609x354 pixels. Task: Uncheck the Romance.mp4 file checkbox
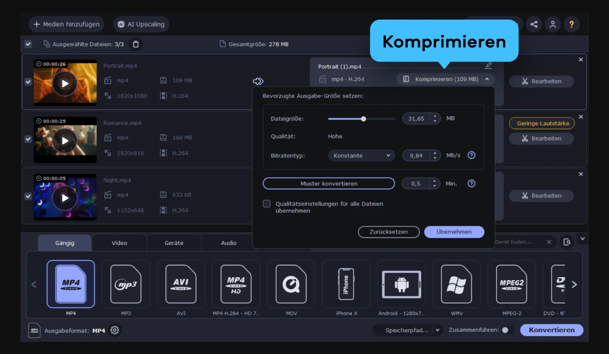pos(28,139)
